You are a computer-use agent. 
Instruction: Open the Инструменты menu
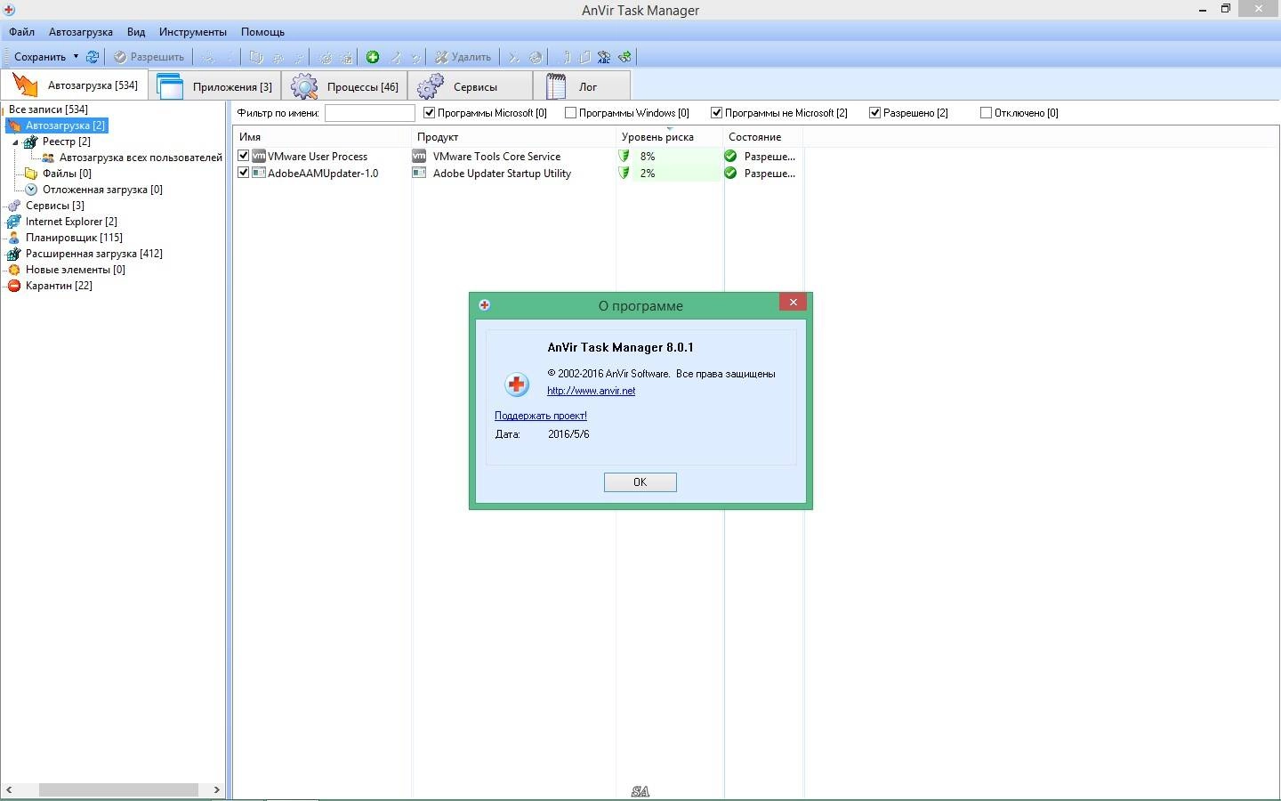click(193, 32)
